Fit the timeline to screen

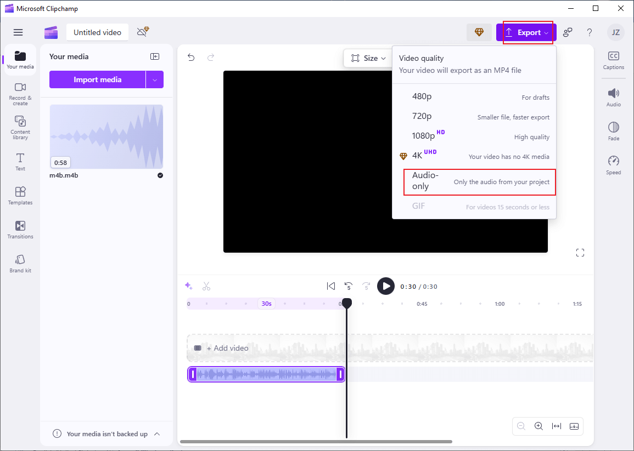click(557, 426)
